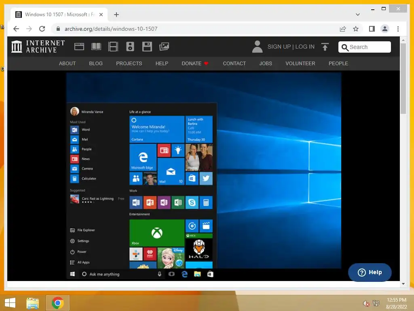This screenshot has height=311, width=414.
Task: Click the address bar URL
Action: click(x=111, y=29)
